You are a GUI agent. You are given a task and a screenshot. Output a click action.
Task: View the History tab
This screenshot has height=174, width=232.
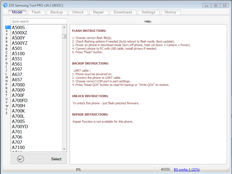(x=171, y=12)
